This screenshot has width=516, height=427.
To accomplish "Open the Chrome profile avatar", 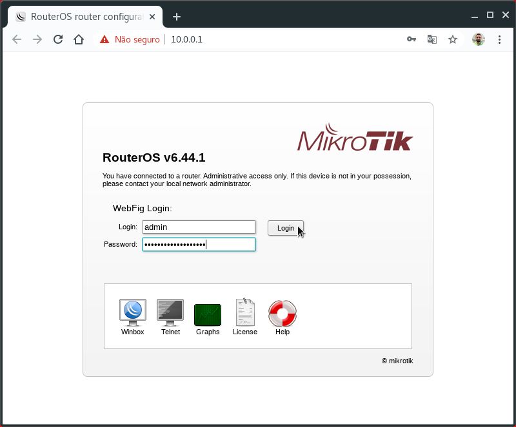I will 478,39.
